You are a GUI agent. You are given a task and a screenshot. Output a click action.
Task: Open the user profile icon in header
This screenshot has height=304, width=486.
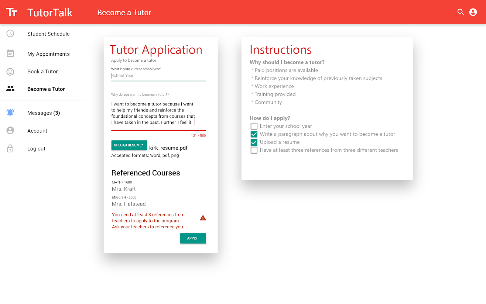pos(473,12)
